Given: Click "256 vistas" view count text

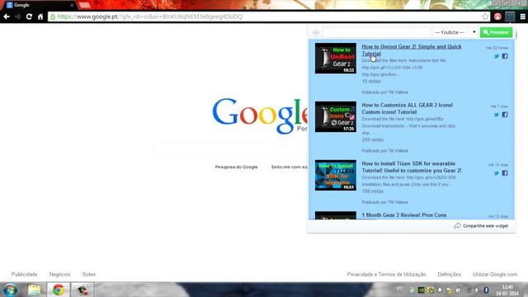Looking at the screenshot, I should pyautogui.click(x=372, y=139).
